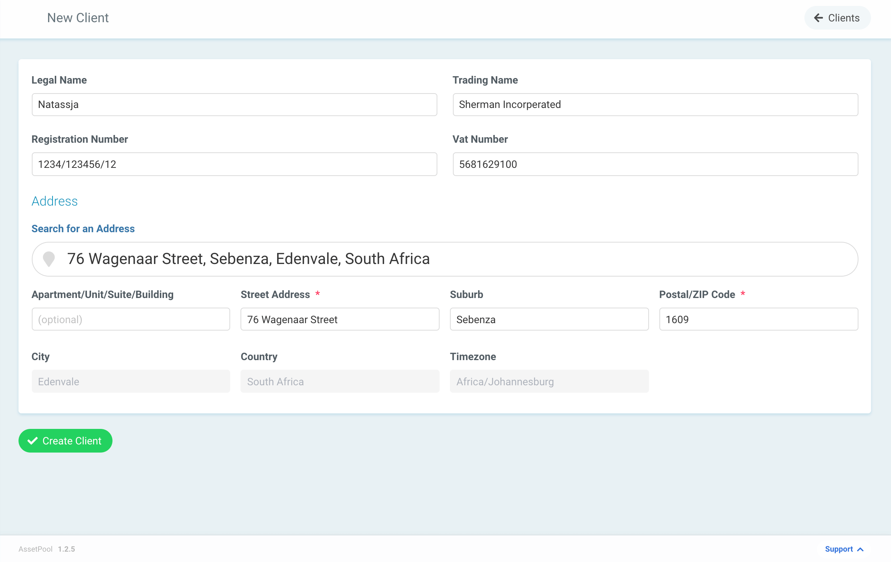Viewport: 891px width, 562px height.
Task: Click the back arrow icon beside Clients
Action: (818, 18)
